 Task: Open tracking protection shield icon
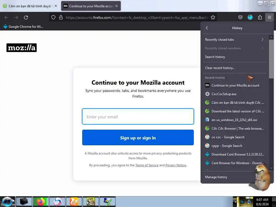pos(53,18)
